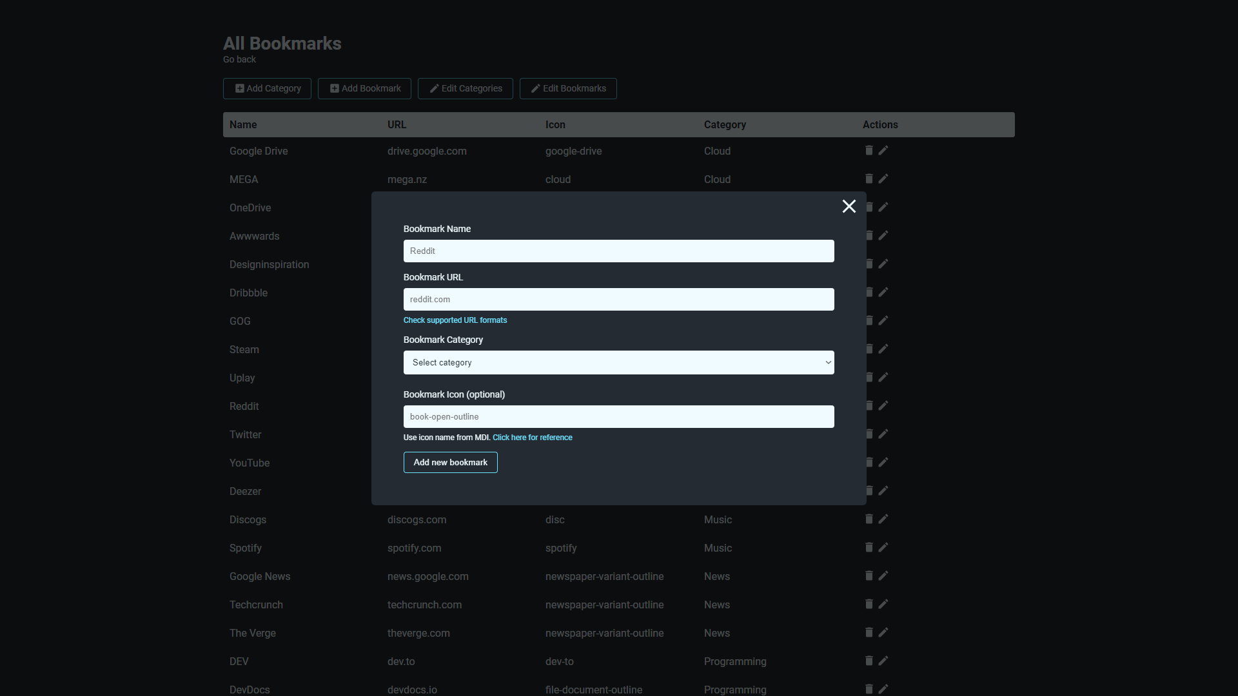The width and height of the screenshot is (1238, 696).
Task: Click the Bookmark Icon text field
Action: coord(618,416)
